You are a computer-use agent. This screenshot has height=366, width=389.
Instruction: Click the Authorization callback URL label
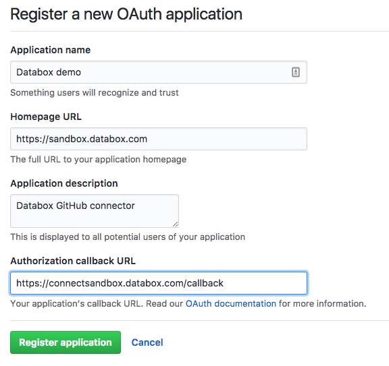coord(73,261)
